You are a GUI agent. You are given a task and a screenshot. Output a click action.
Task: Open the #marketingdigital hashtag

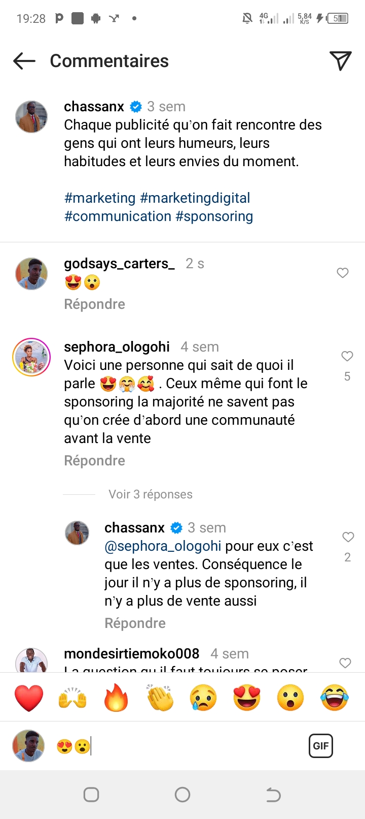pyautogui.click(x=195, y=198)
